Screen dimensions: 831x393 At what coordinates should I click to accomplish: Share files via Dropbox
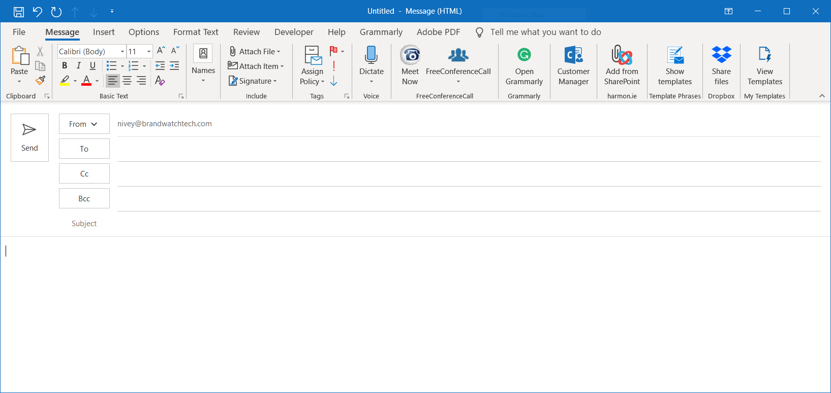click(721, 66)
